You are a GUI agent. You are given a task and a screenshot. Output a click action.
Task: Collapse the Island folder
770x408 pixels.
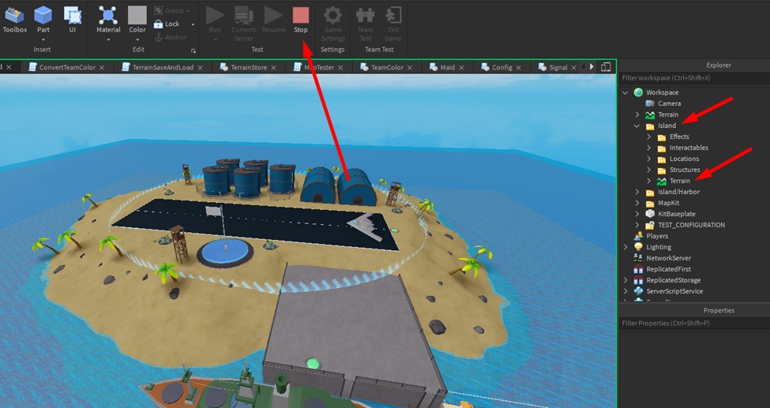637,125
